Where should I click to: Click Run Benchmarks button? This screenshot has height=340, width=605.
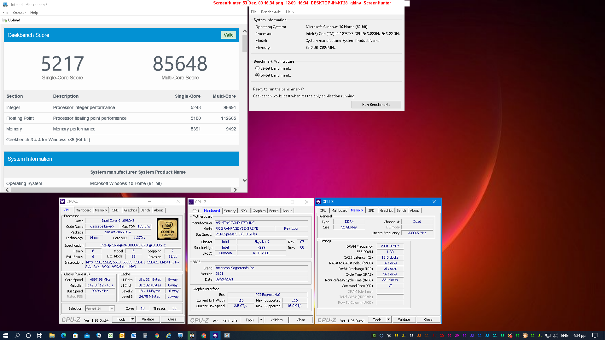click(376, 105)
